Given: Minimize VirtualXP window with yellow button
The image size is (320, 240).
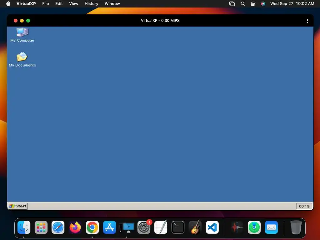Looking at the screenshot, I should pos(22,21).
